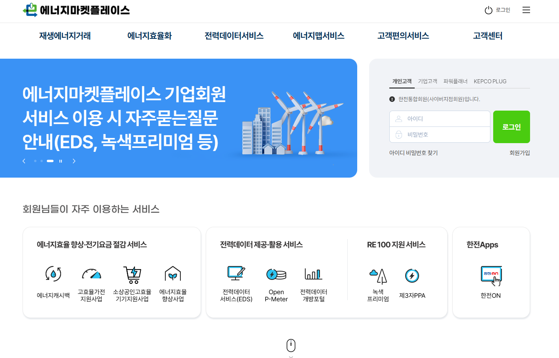The height and width of the screenshot is (358, 559).
Task: Click the 로그인 link in top header
Action: click(503, 10)
